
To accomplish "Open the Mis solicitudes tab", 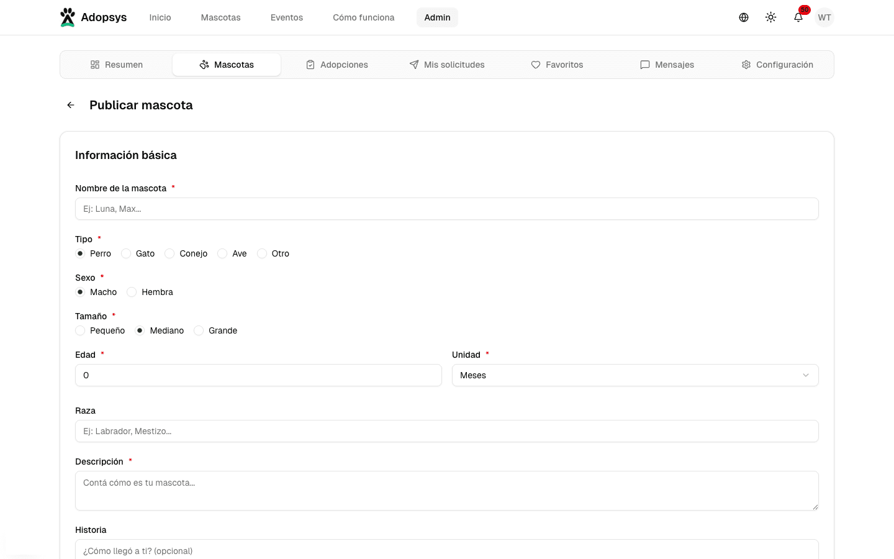I will tap(447, 65).
